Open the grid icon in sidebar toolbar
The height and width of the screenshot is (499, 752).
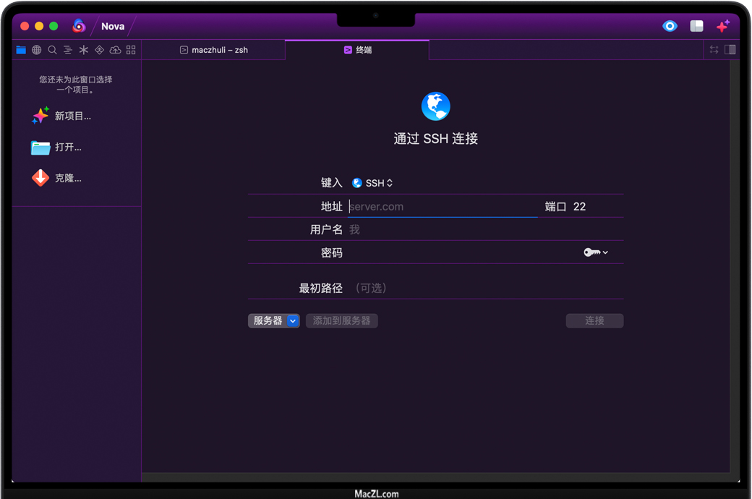[x=131, y=50]
